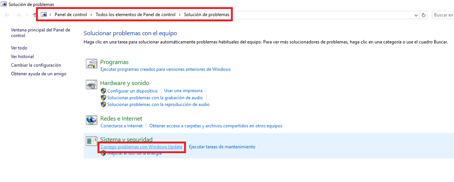Open 'Ver historial' in sidebar
Screen dimensions: 454x182
point(22,57)
